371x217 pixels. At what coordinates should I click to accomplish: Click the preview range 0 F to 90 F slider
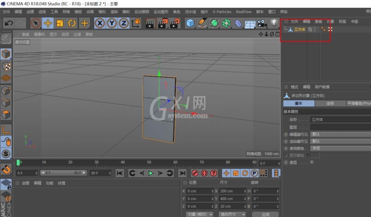[64, 173]
